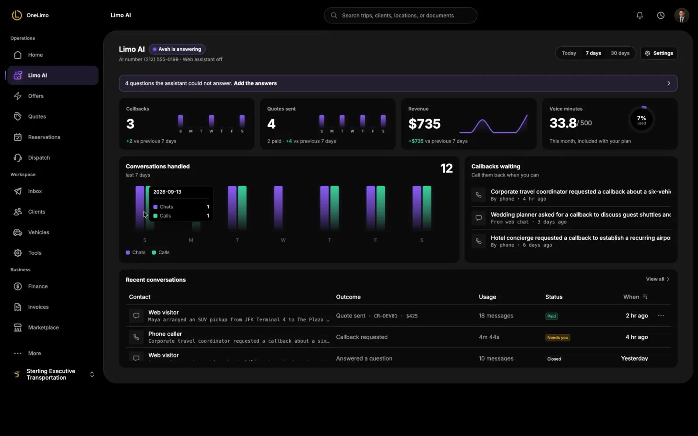Screen dimensions: 698x436
Task: Click Add the answers link
Action: point(255,83)
